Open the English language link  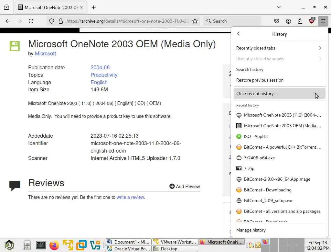click(99, 82)
